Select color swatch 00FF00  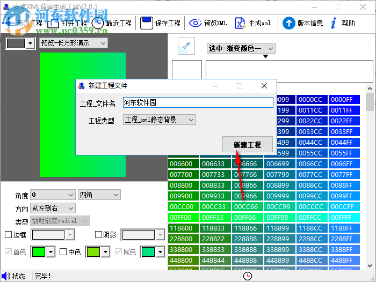click(184, 218)
